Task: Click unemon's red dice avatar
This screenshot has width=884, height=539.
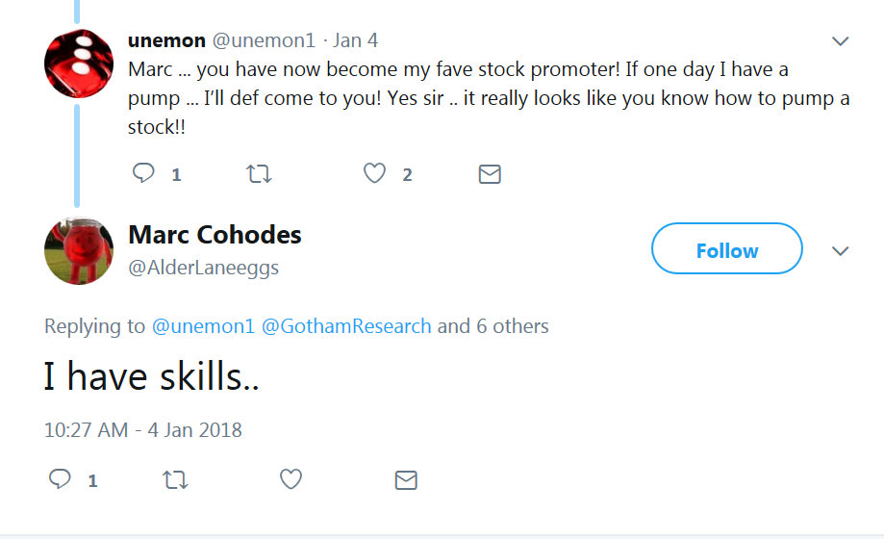Action: (x=80, y=64)
